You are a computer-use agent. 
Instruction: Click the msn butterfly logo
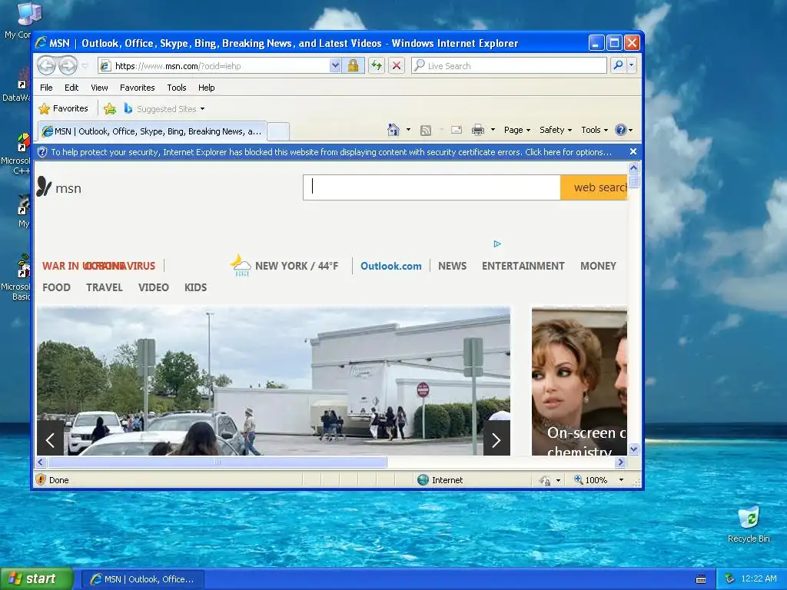pos(59,187)
